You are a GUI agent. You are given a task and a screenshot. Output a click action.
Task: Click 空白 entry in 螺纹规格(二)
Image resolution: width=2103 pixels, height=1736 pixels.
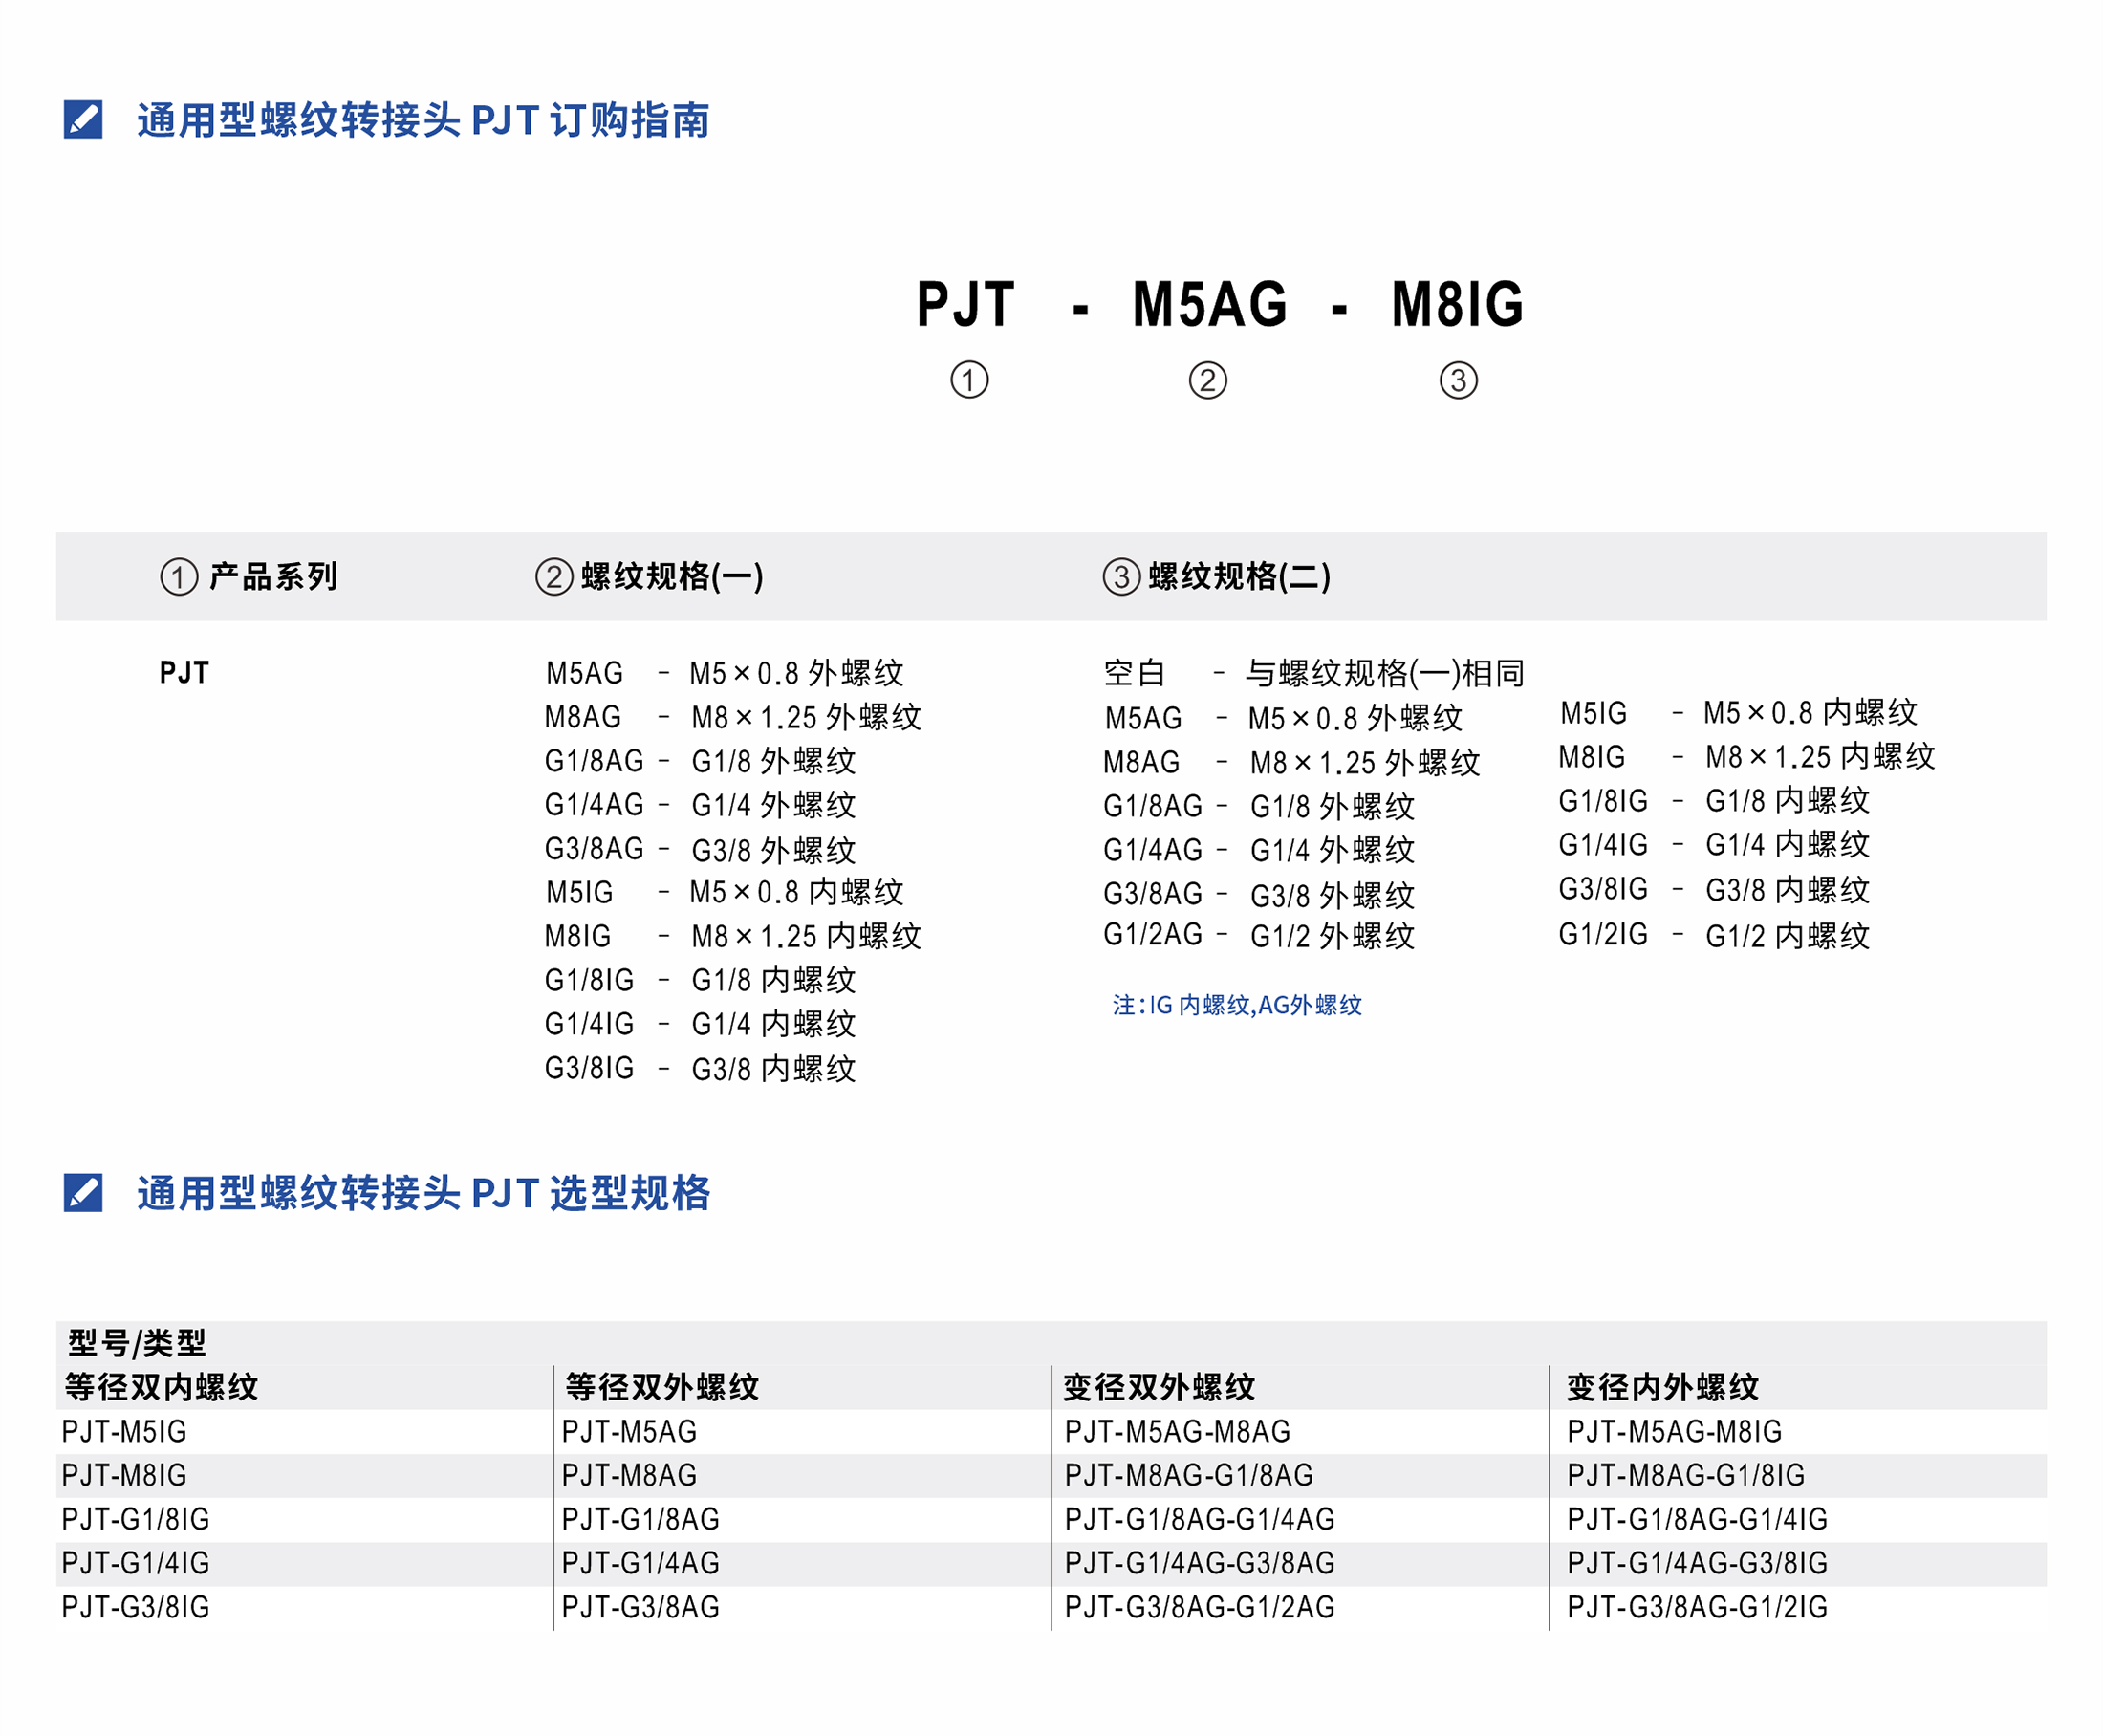click(1134, 673)
